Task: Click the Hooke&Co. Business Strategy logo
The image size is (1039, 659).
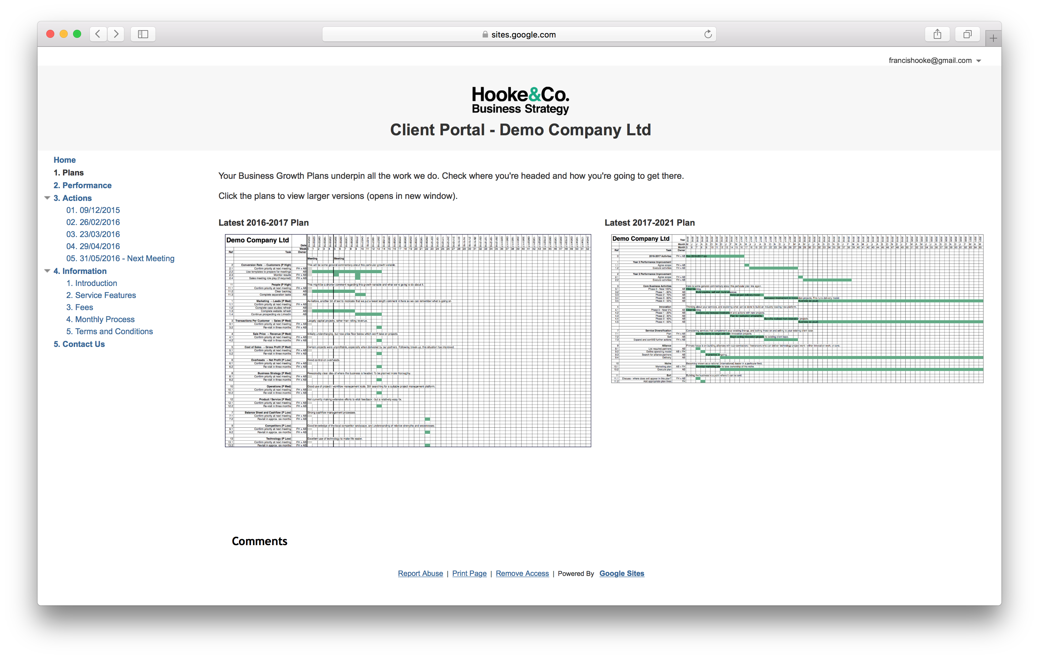Action: click(x=520, y=100)
